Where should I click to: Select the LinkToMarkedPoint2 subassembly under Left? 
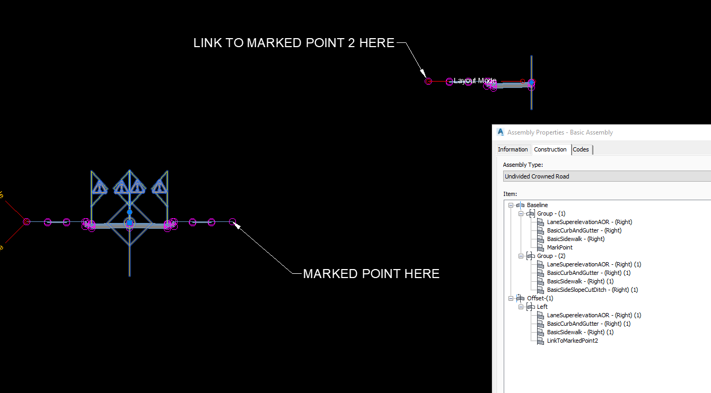572,340
